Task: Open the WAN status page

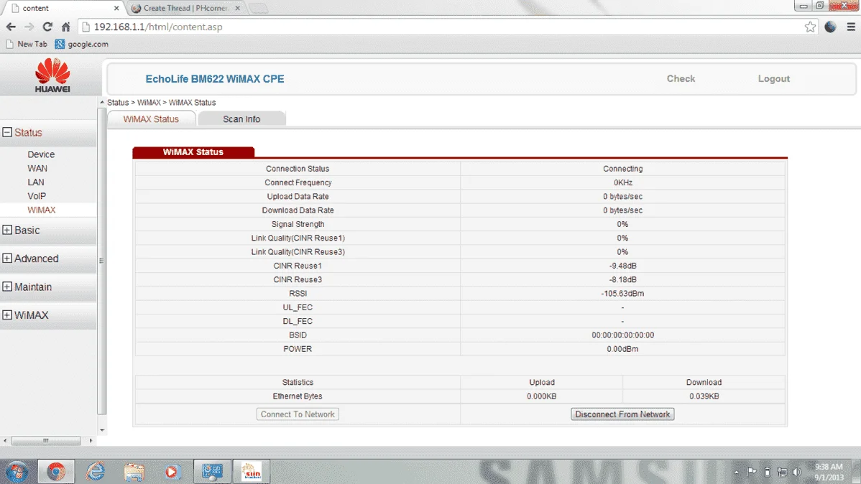Action: [37, 168]
